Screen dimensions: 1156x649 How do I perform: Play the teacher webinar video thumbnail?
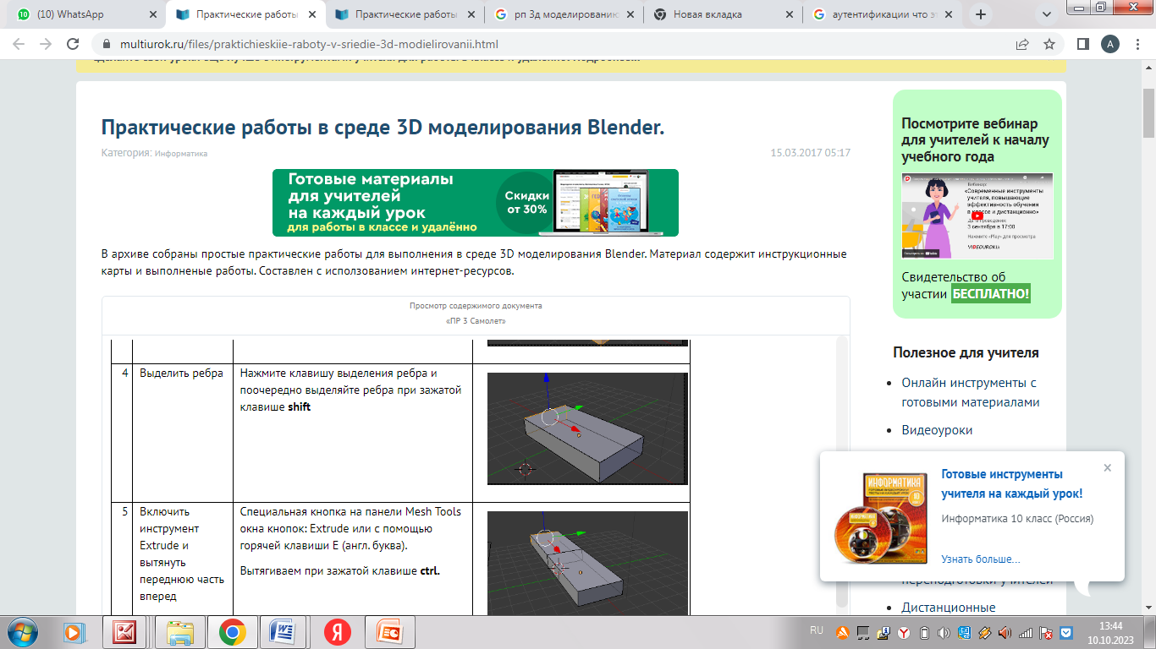click(977, 216)
